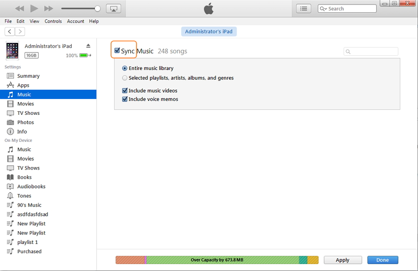The height and width of the screenshot is (271, 418).
Task: Click the AirPlay icon button
Action: [x=114, y=8]
